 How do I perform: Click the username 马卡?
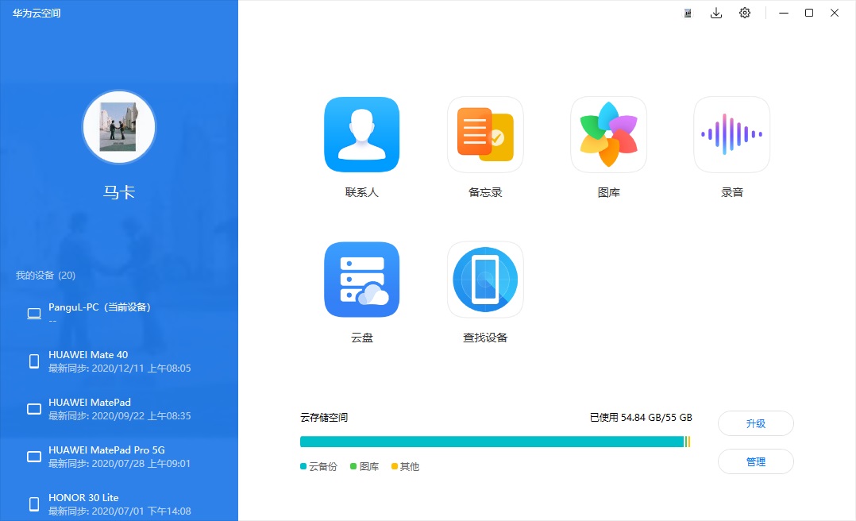click(x=119, y=192)
